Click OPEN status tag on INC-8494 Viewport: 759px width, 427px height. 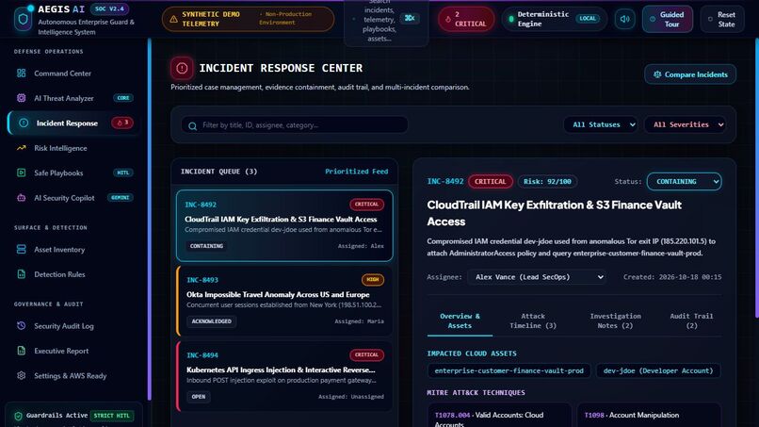pyautogui.click(x=199, y=397)
